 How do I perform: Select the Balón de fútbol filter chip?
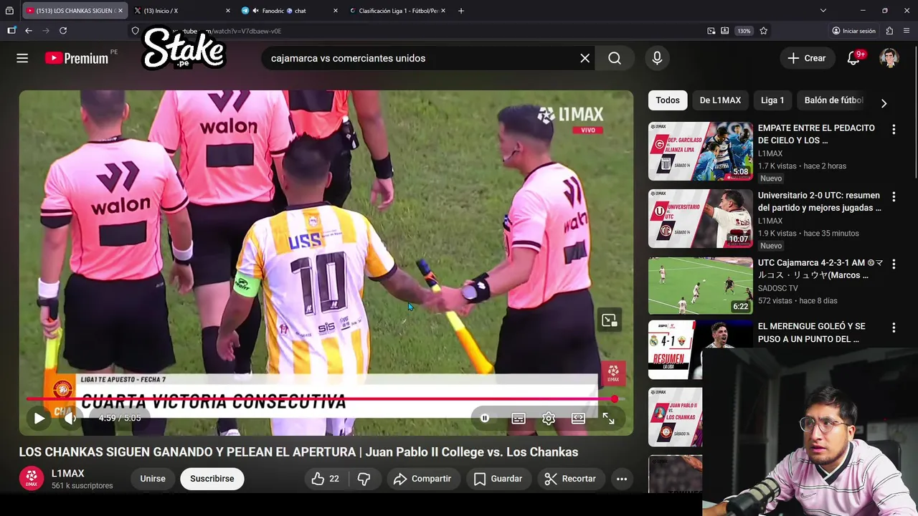click(x=833, y=100)
